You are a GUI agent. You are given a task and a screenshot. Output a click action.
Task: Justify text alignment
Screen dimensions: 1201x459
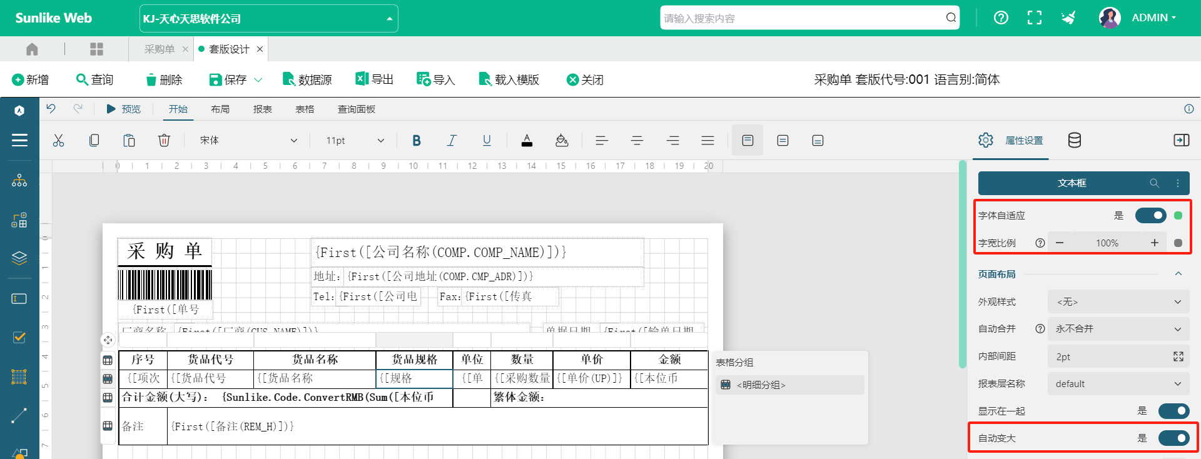(707, 141)
